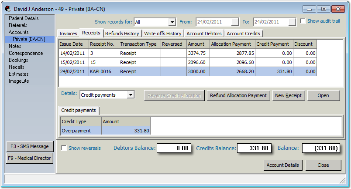The height and width of the screenshot is (189, 351).
Task: Open the To date picker button
Action: (x=292, y=22)
